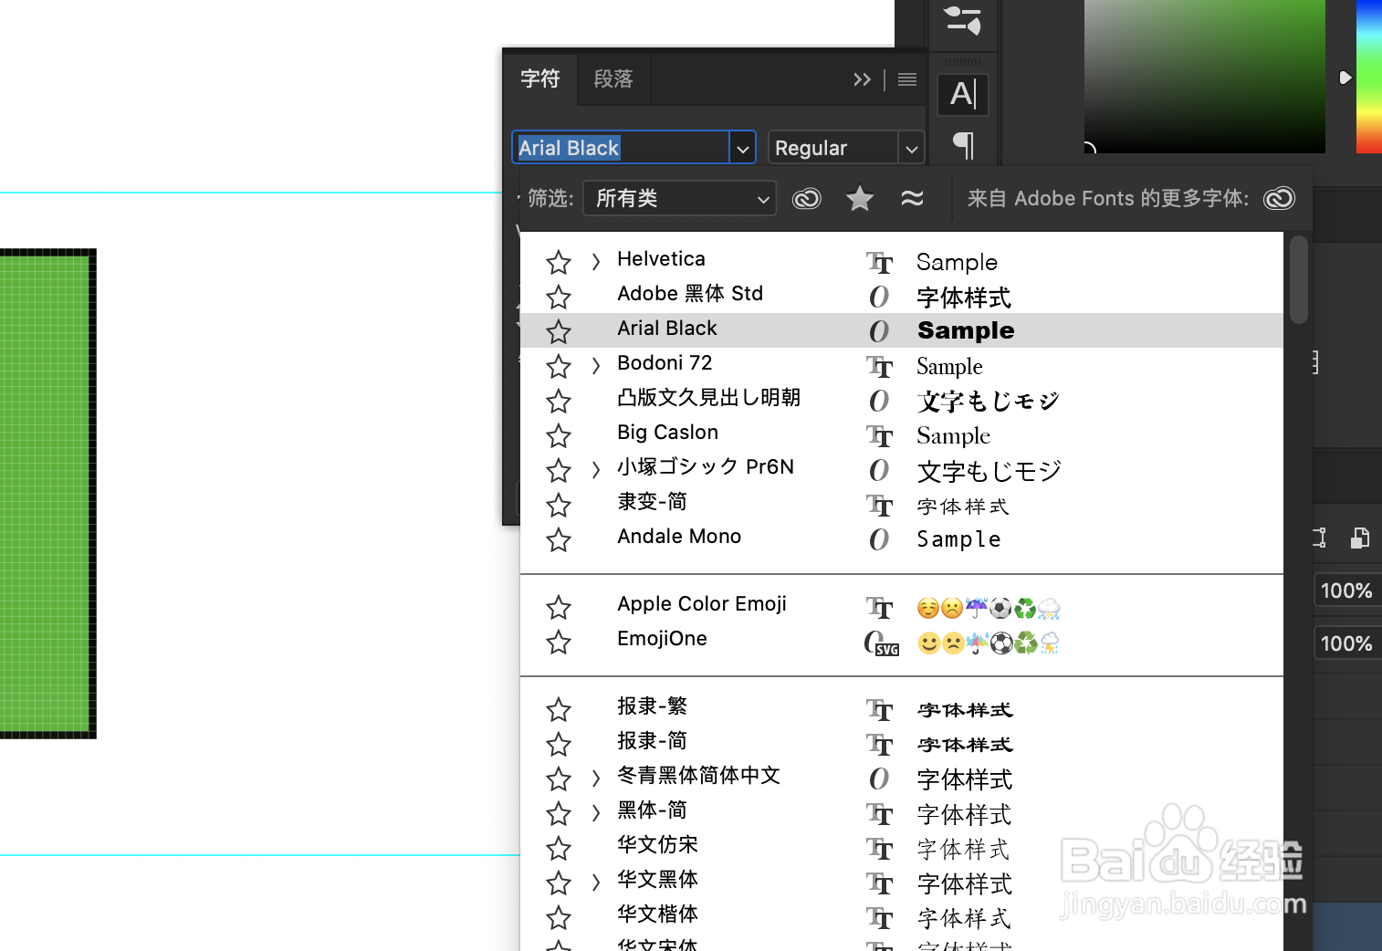Click the new layer page icon
Screen dimensions: 1382x951
point(1360,538)
